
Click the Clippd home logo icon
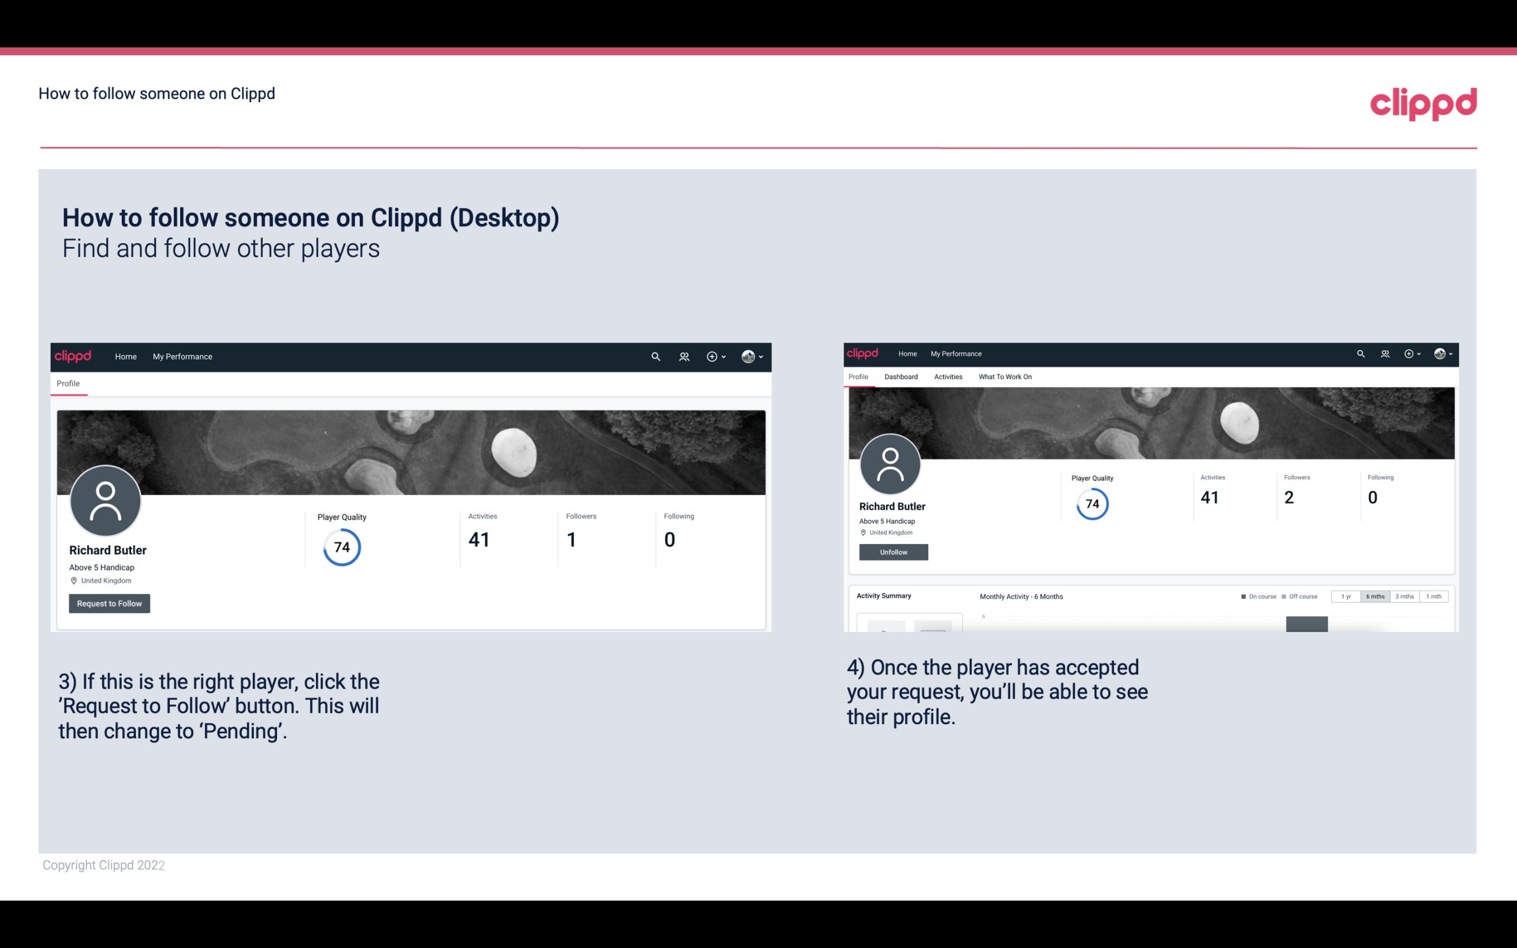click(x=1424, y=102)
